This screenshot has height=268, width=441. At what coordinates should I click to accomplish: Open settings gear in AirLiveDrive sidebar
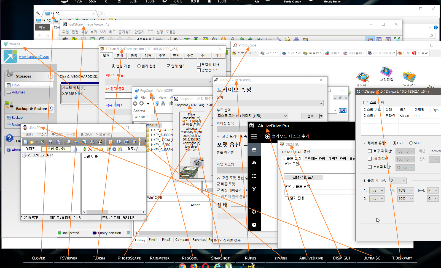(254, 212)
